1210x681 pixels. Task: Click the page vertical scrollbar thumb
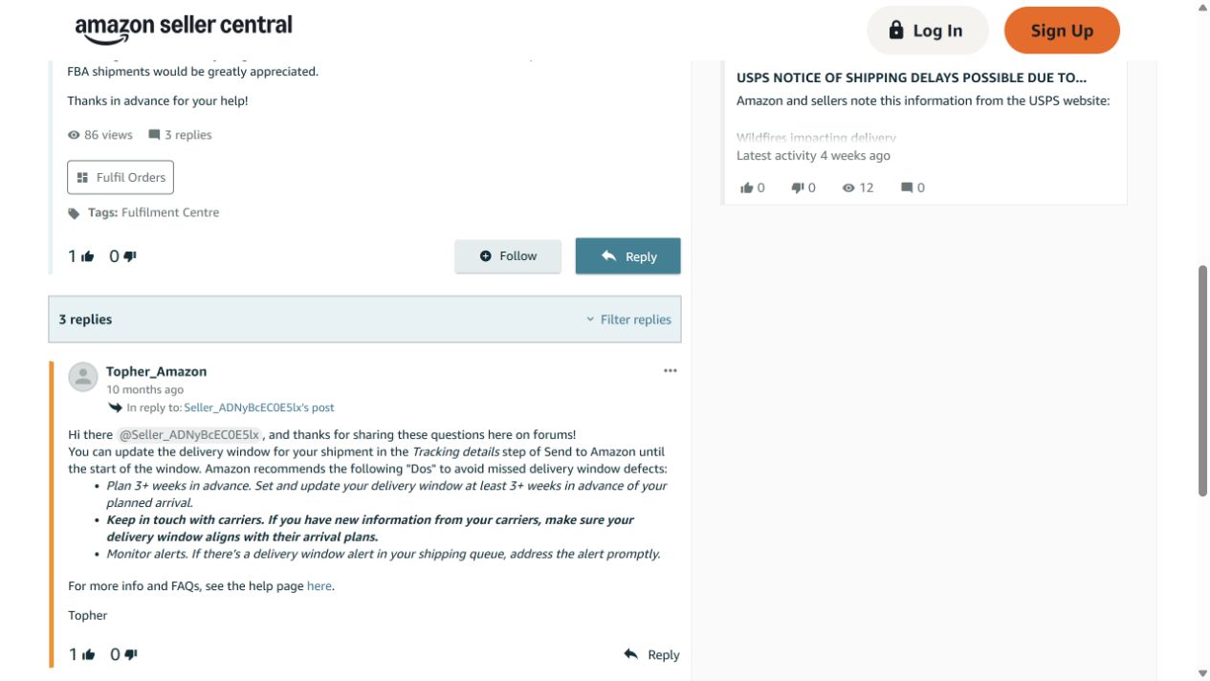pos(1202,381)
